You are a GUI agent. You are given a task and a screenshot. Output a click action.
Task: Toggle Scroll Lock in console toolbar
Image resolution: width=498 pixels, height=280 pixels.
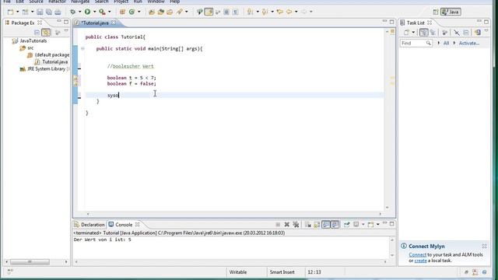click(317, 225)
